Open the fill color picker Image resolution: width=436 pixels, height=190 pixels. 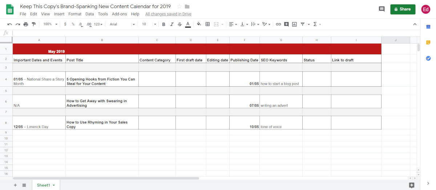click(199, 24)
